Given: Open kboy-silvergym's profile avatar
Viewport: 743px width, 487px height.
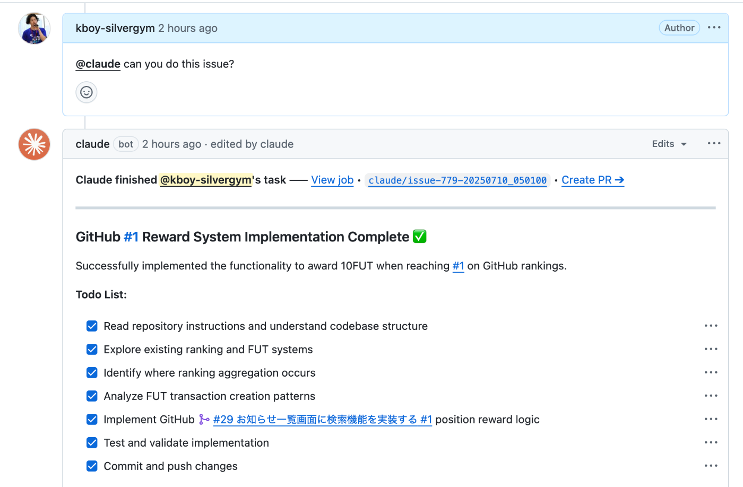Looking at the screenshot, I should 34,28.
